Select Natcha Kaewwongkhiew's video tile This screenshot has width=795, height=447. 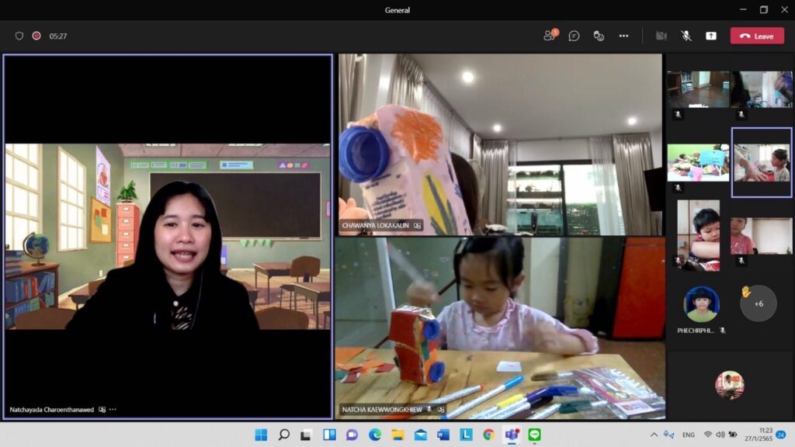click(498, 326)
